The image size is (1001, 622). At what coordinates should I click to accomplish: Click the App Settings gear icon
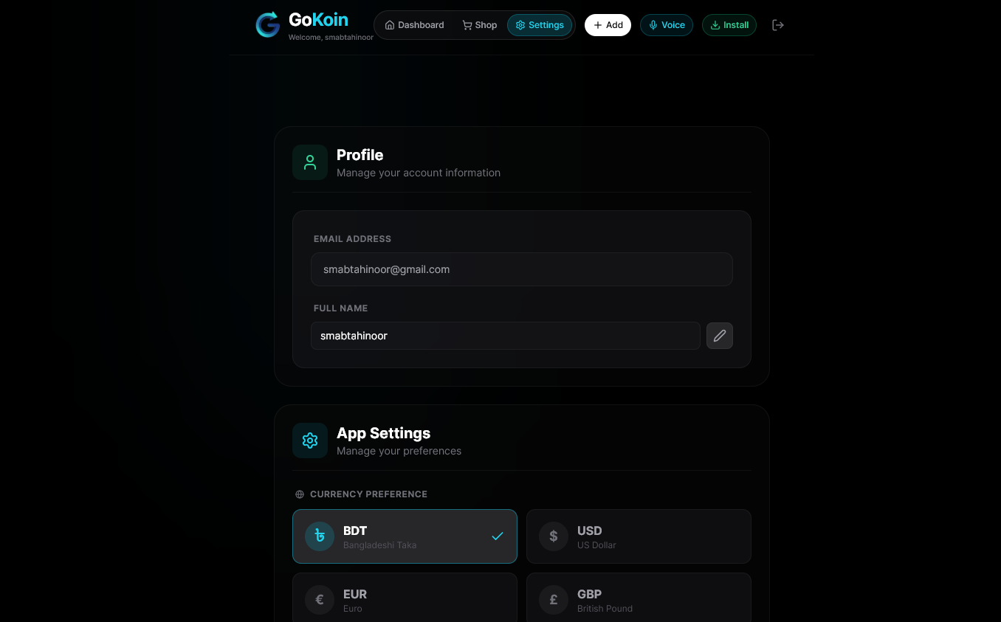309,440
